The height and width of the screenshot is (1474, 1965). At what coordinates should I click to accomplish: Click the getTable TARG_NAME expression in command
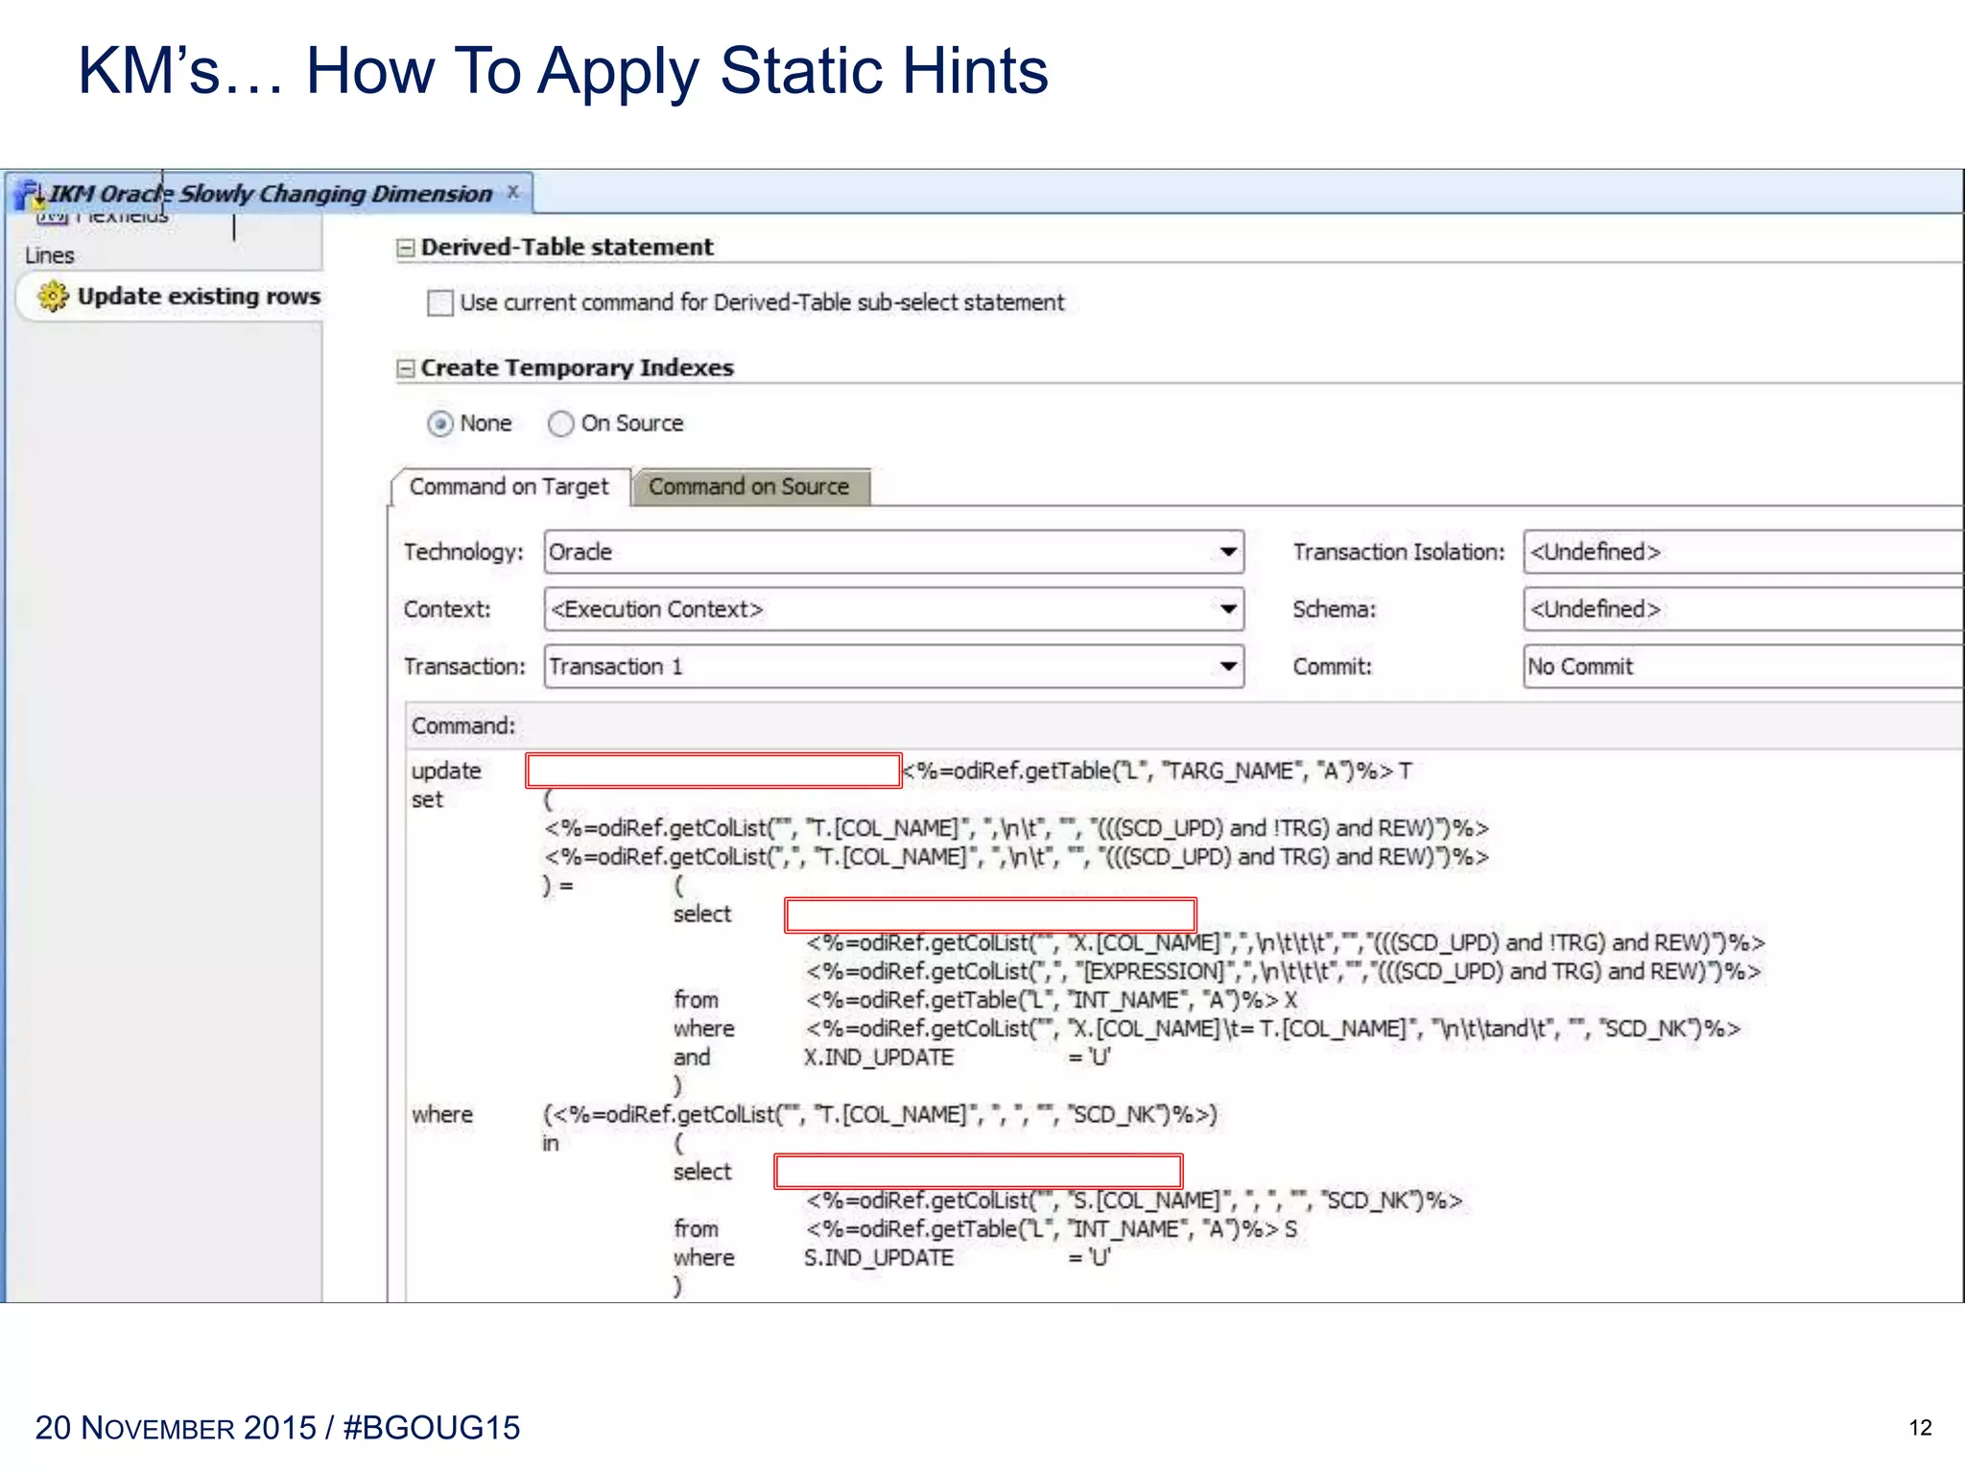tap(1157, 771)
